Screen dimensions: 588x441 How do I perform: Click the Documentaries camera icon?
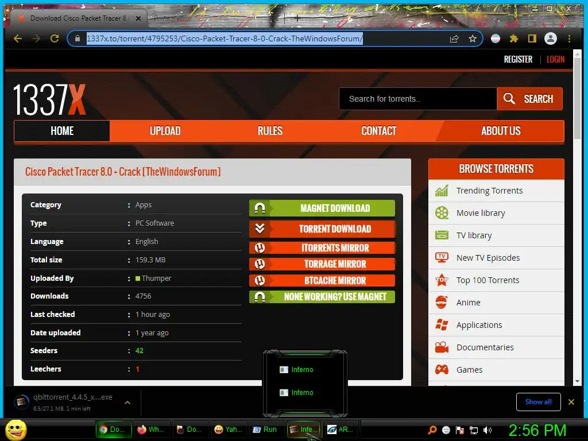(x=442, y=347)
